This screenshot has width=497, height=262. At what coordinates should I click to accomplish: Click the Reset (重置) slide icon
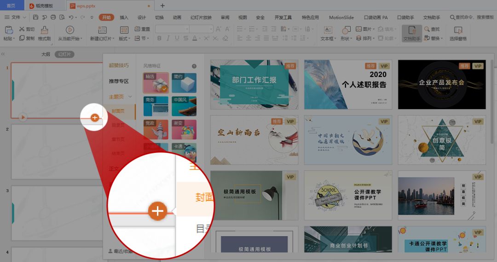tap(137, 29)
